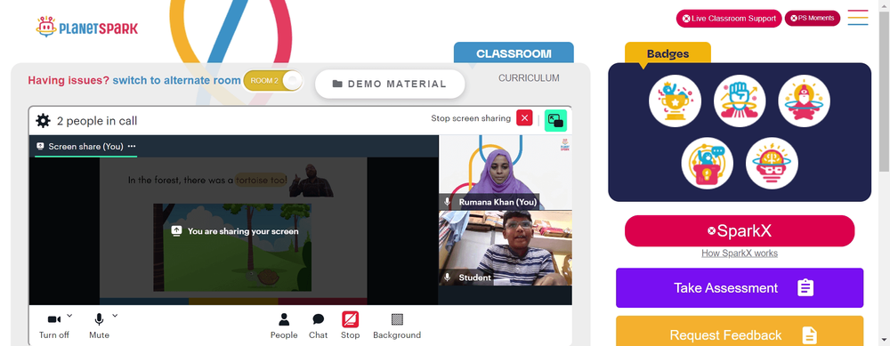Open the hamburger menu
The image size is (890, 346).
pos(858,18)
